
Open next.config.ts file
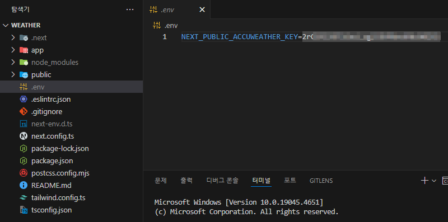pyautogui.click(x=53, y=136)
